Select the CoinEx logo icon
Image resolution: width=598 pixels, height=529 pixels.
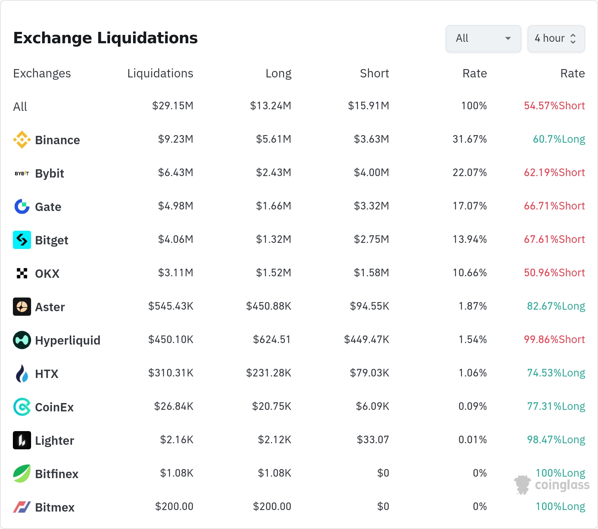(22, 407)
